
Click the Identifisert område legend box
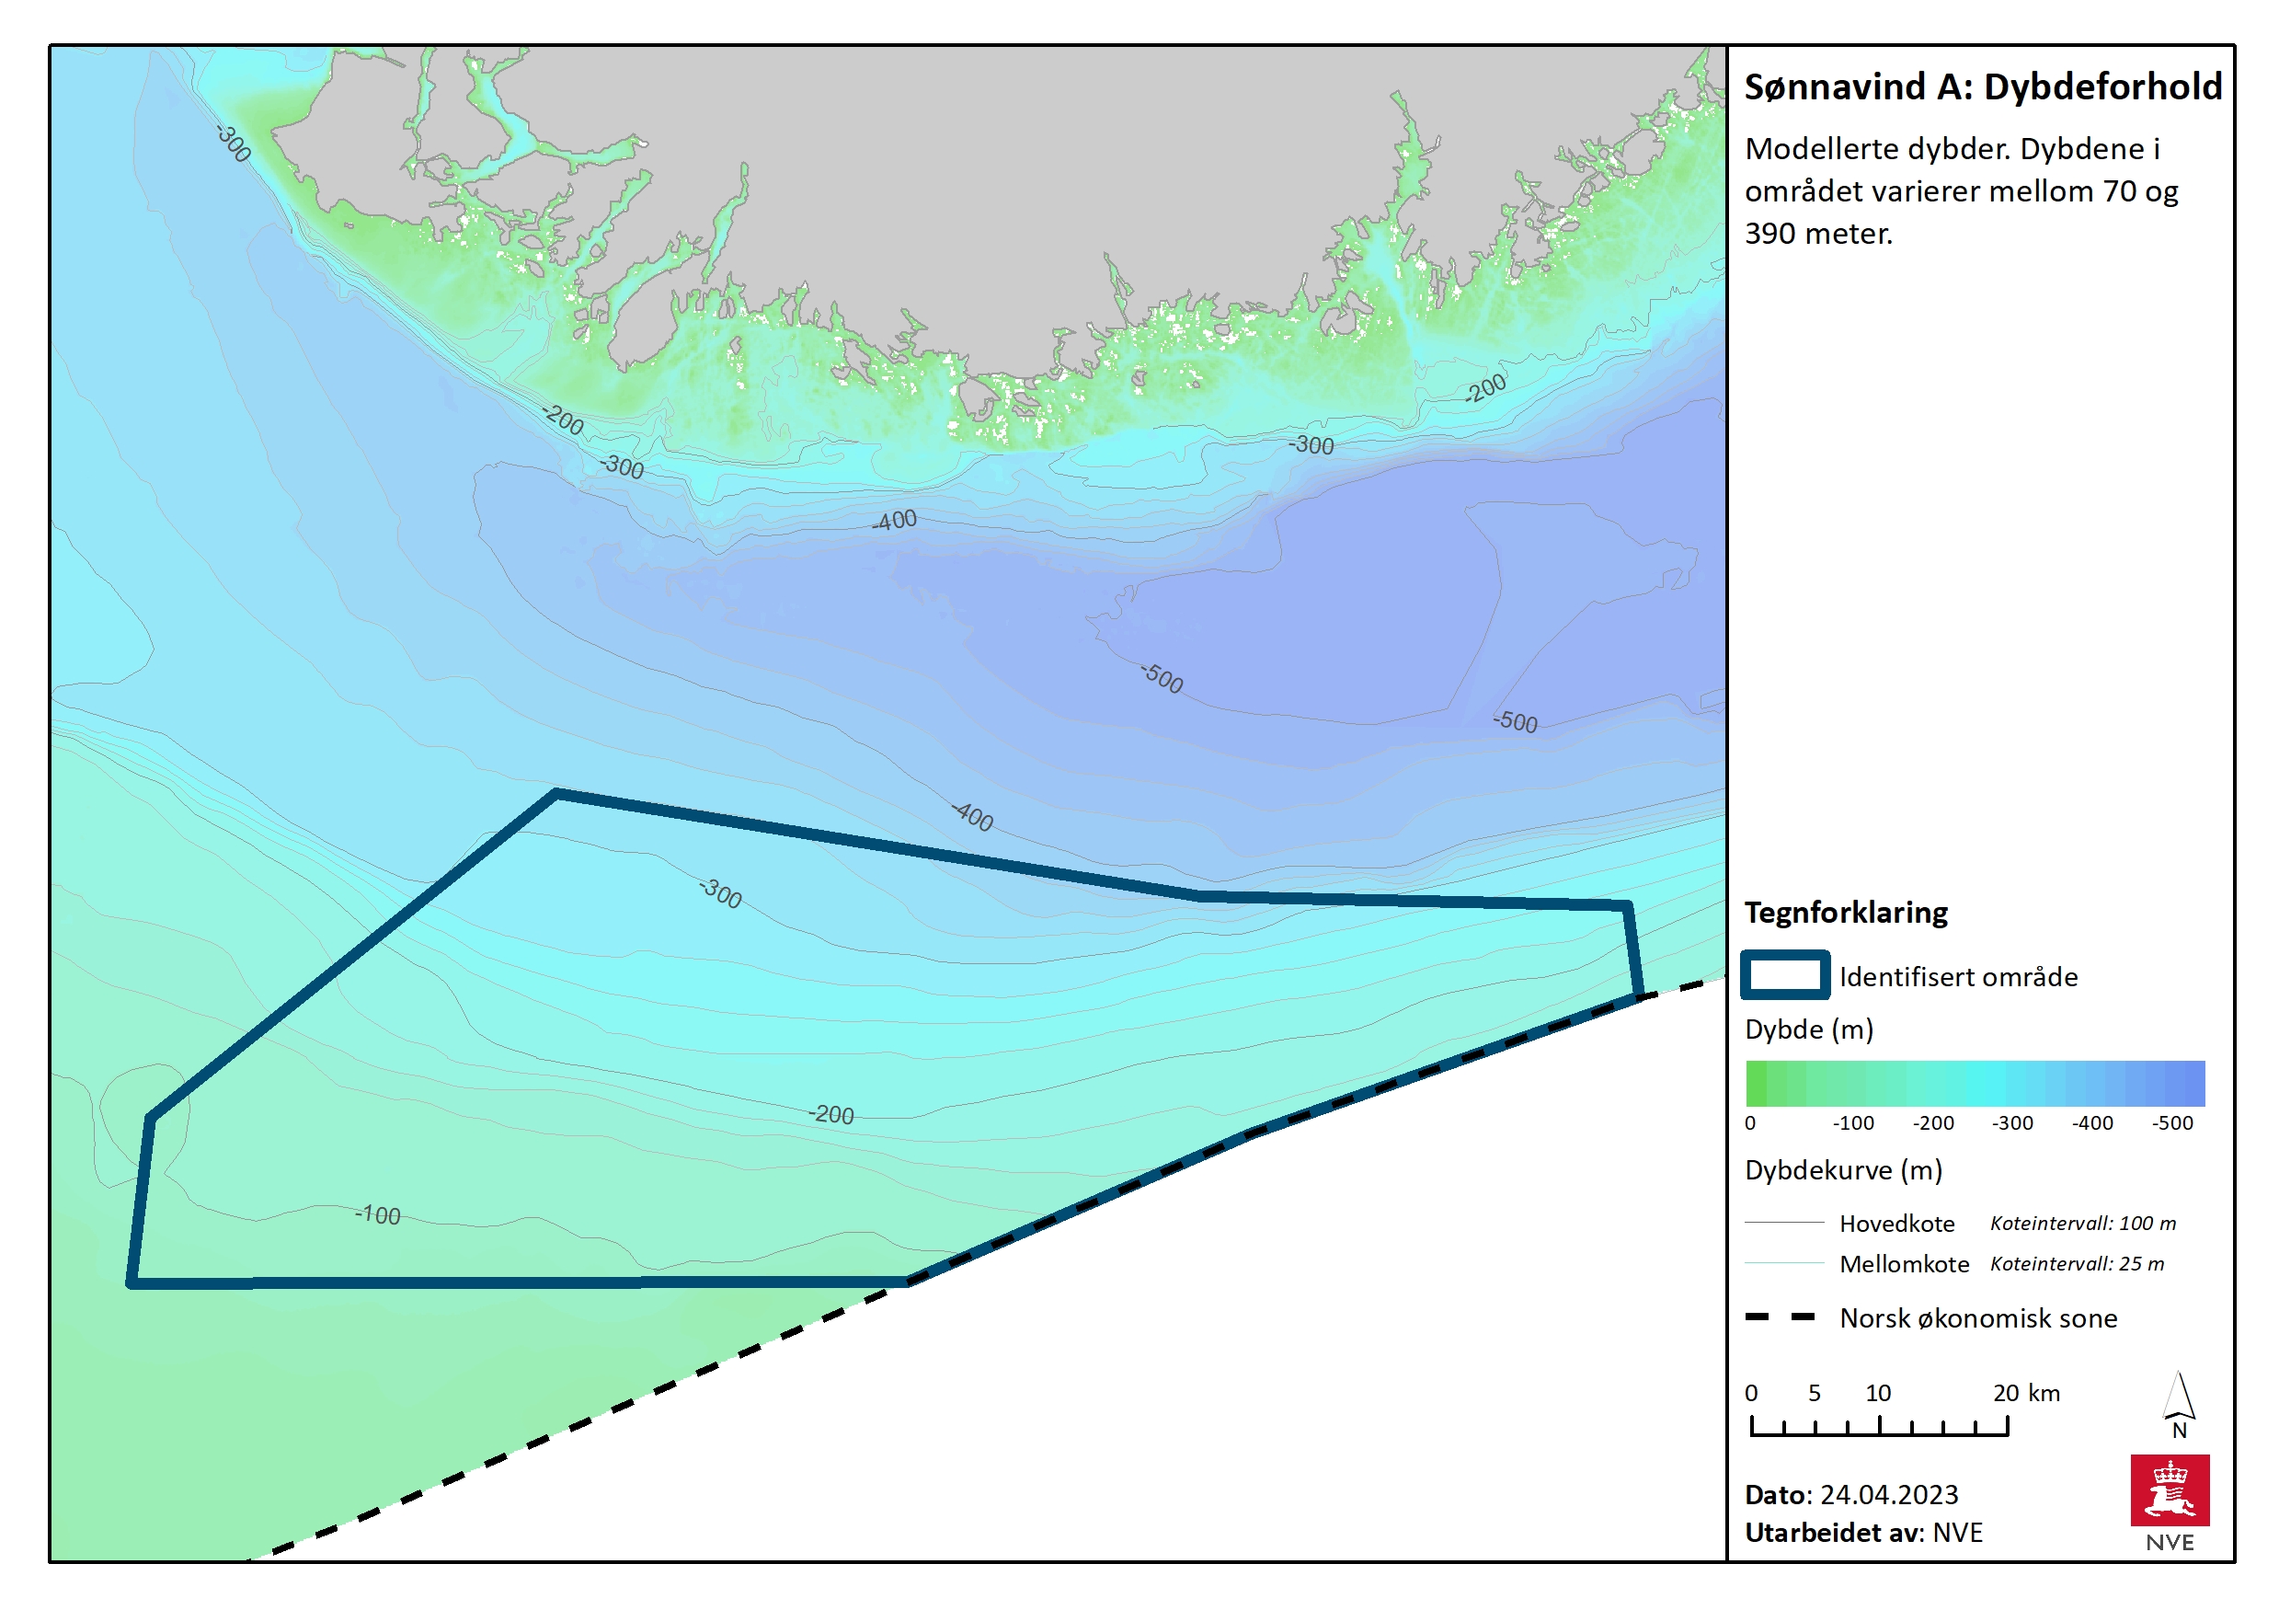1785,975
